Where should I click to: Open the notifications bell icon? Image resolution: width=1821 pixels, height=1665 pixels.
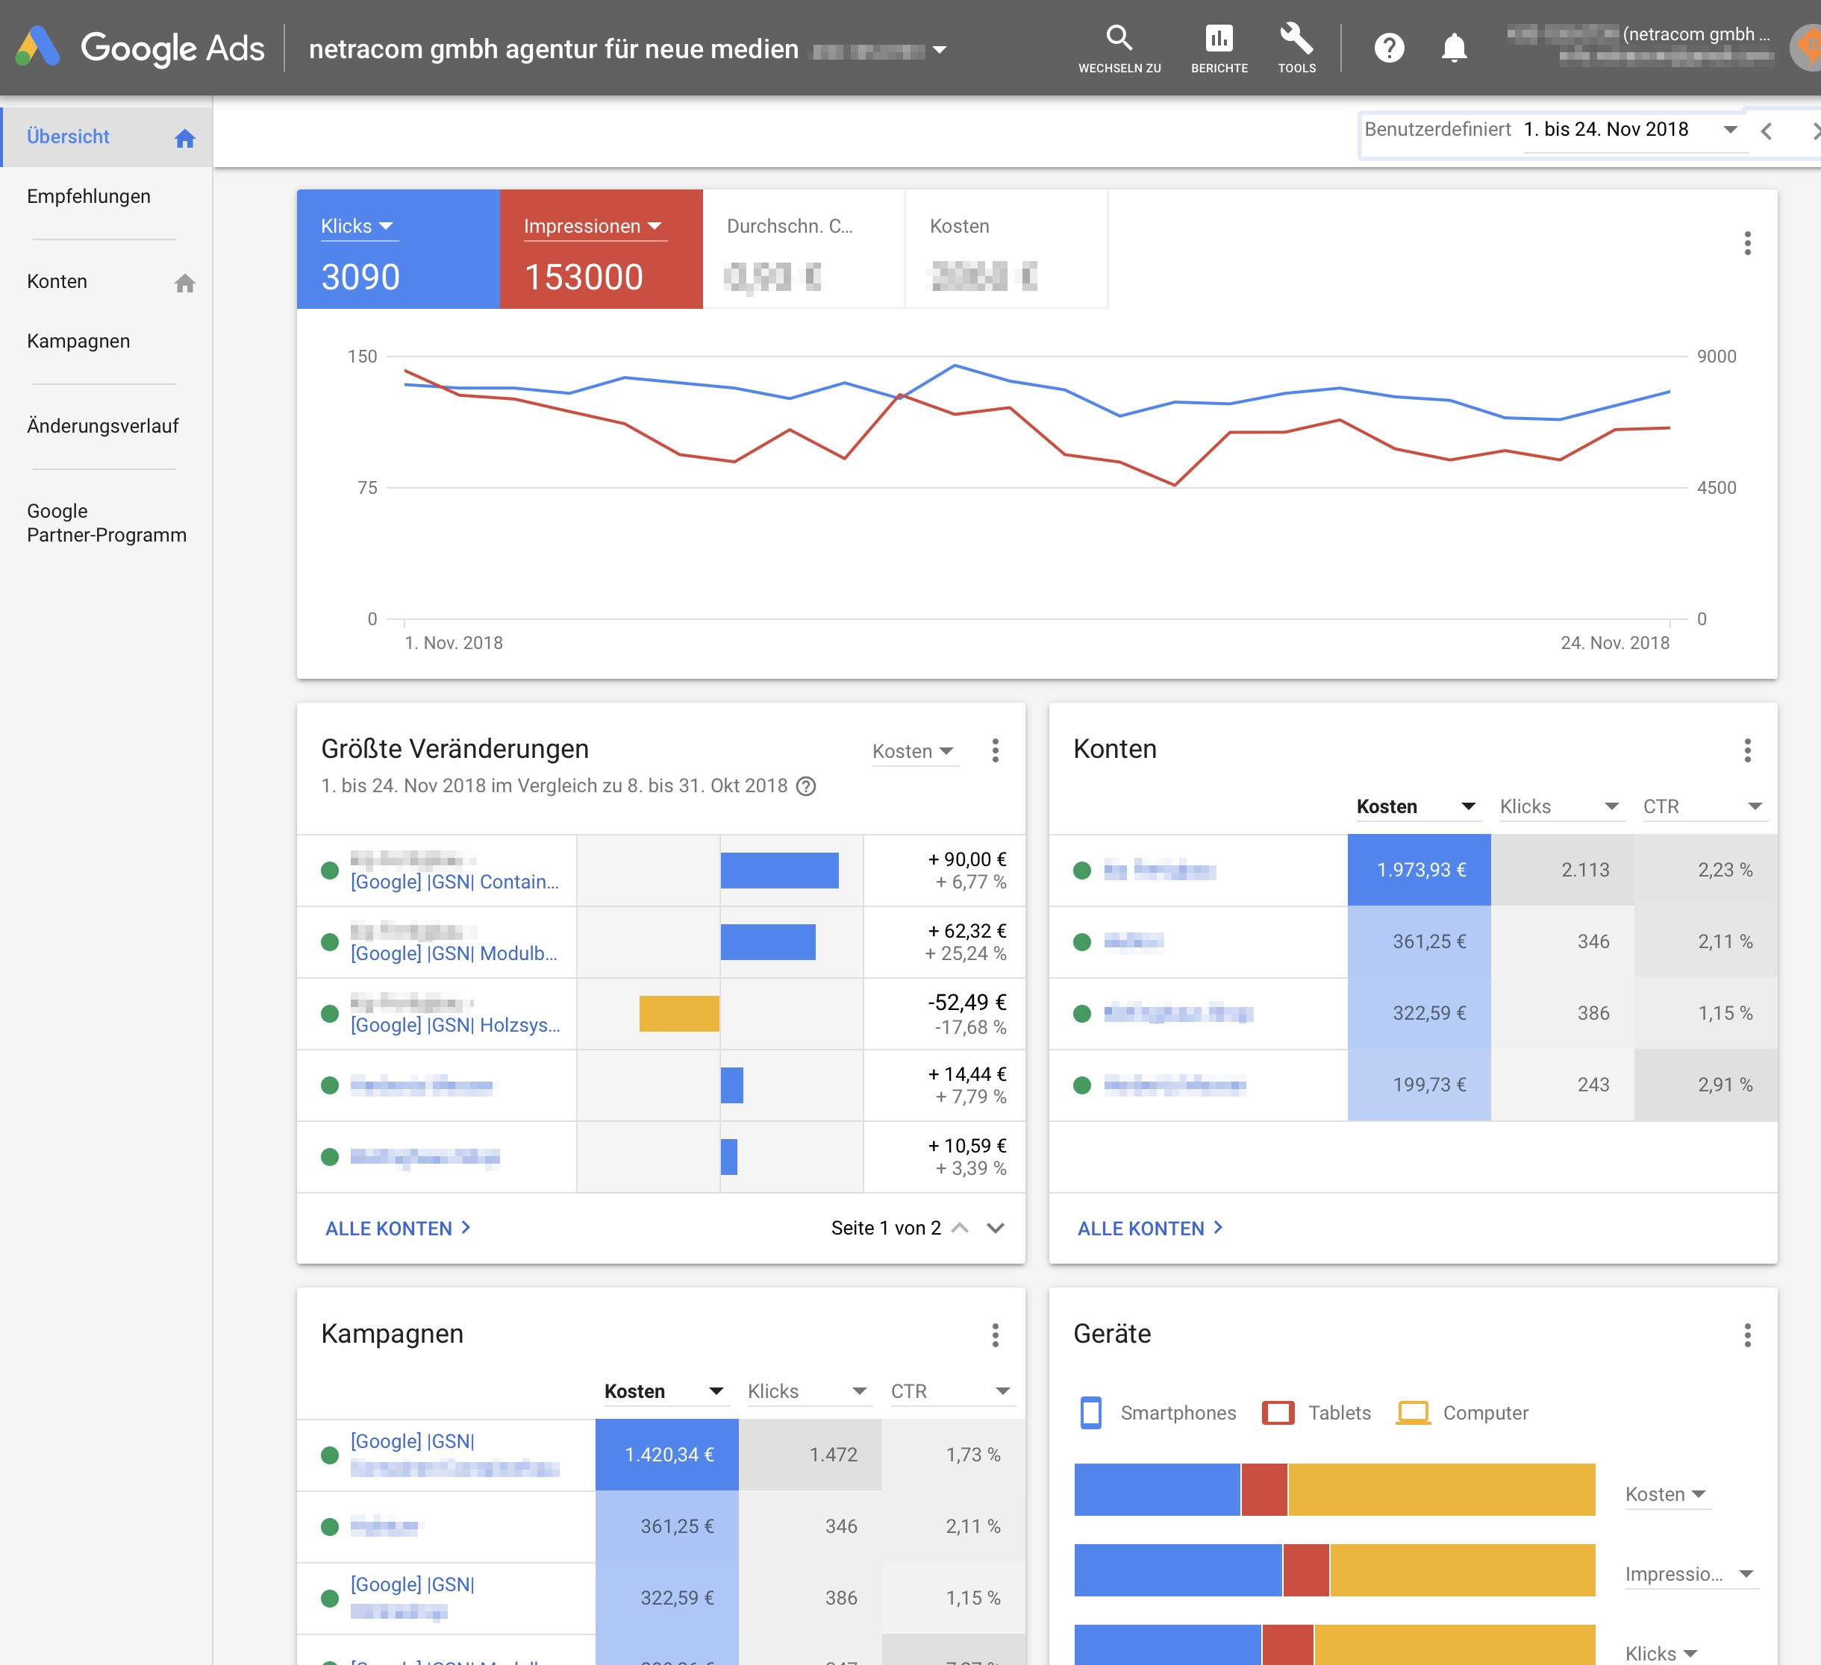(x=1453, y=47)
